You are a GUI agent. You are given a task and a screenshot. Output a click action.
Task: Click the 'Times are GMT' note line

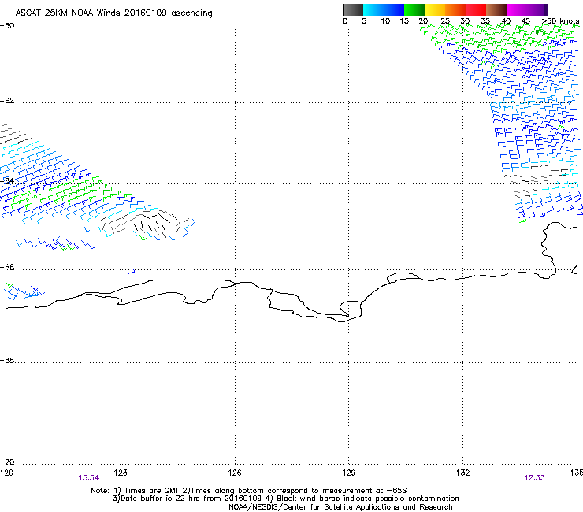[249, 491]
